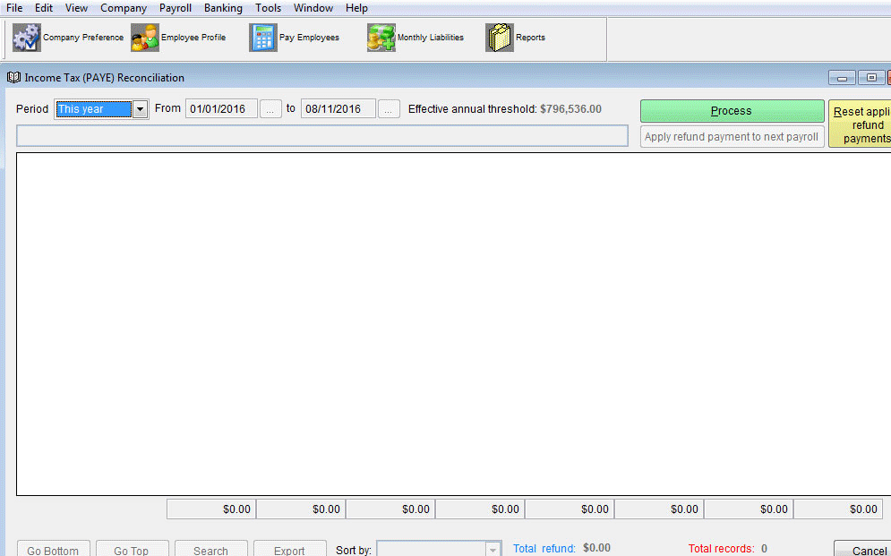Open the Payroll menu
This screenshot has width=891, height=556.
click(x=175, y=8)
